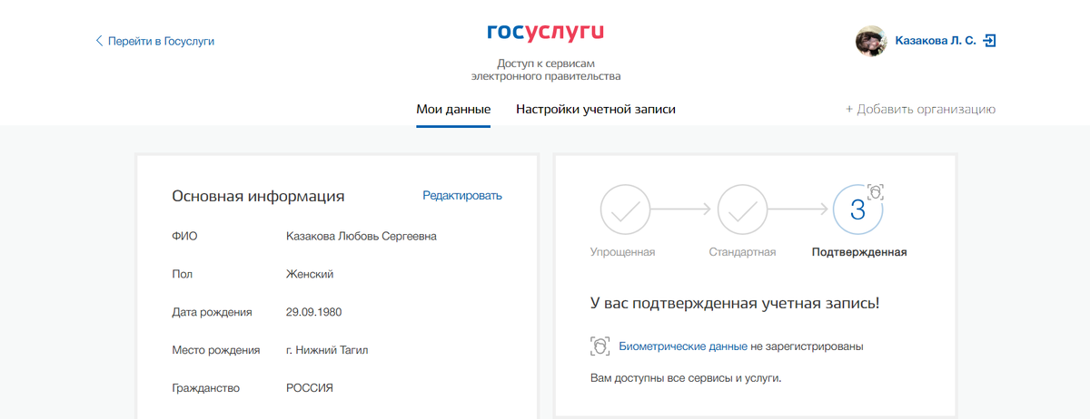Click the Упрощенная checkmark circle

(626, 210)
